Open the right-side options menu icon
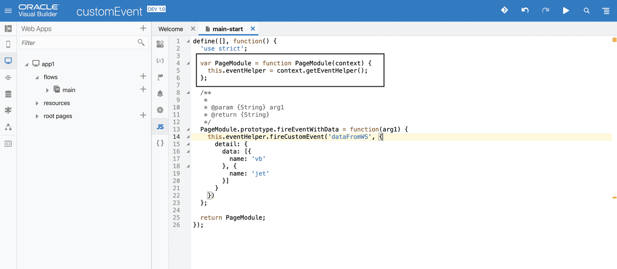The height and width of the screenshot is (269, 617). (606, 11)
